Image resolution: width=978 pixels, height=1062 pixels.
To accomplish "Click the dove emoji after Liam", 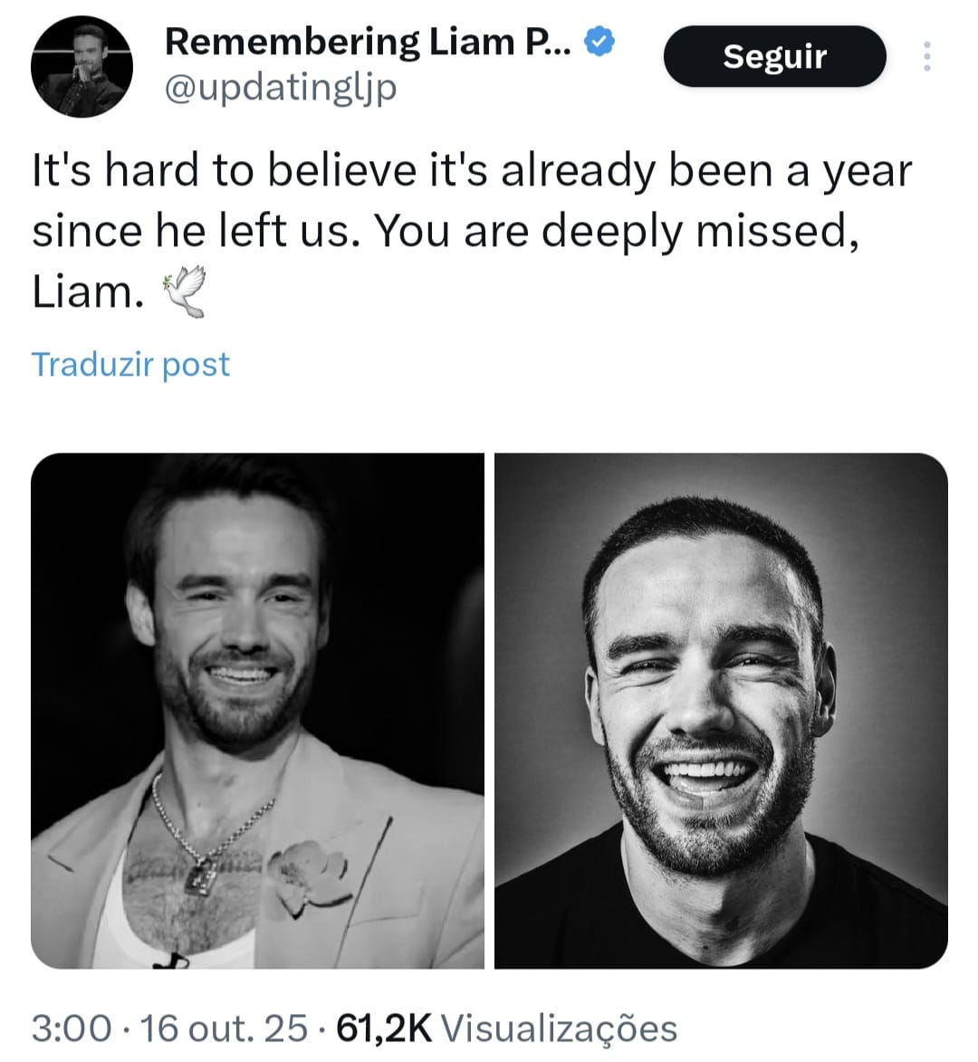I will click(185, 292).
